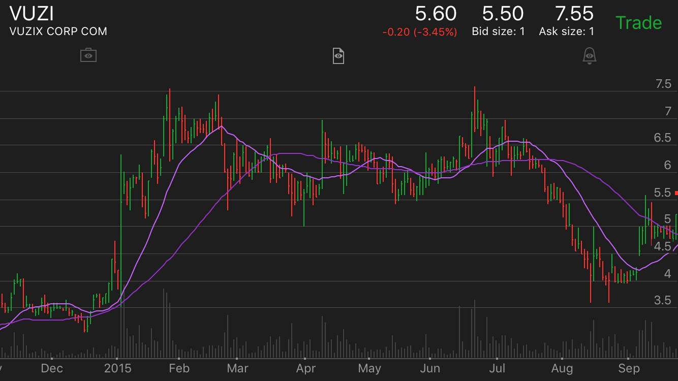
Task: Tap the Feb date axis label
Action: click(179, 368)
